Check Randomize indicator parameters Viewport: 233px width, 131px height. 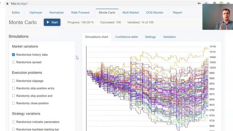pos(13,122)
